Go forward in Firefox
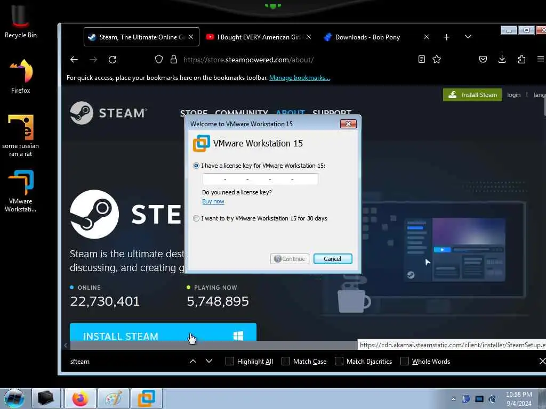The image size is (546, 409). tap(93, 60)
